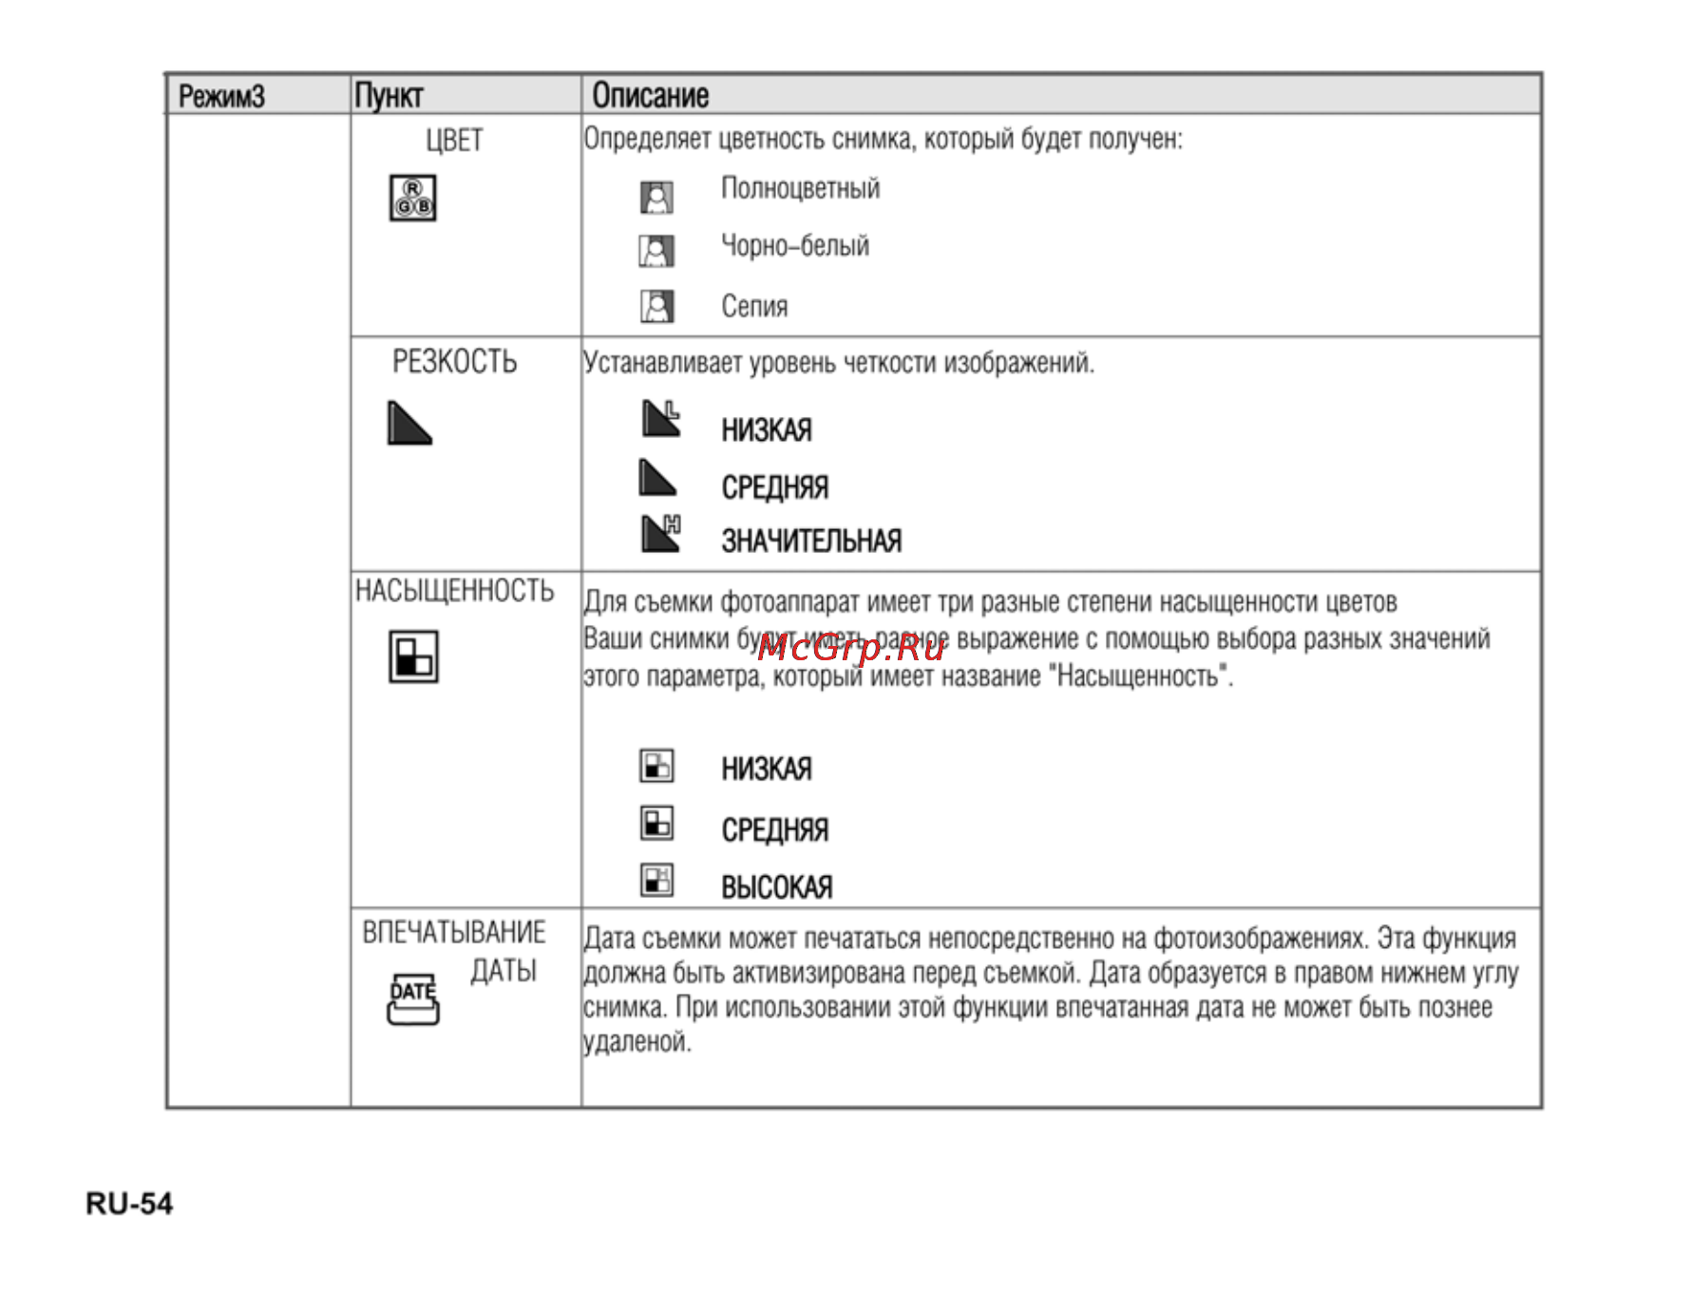The width and height of the screenshot is (1691, 1292).
Task: Click the icon beside Полноцветный
Action: pos(656,197)
